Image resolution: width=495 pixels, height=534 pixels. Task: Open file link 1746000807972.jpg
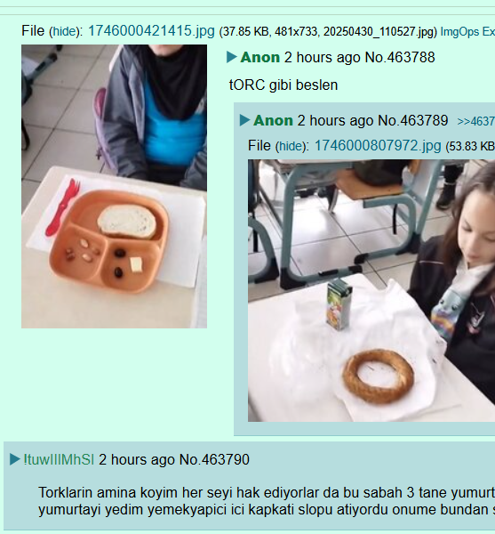pyautogui.click(x=378, y=146)
